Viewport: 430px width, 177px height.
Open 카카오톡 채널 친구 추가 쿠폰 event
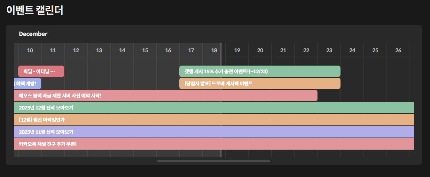tap(214, 144)
